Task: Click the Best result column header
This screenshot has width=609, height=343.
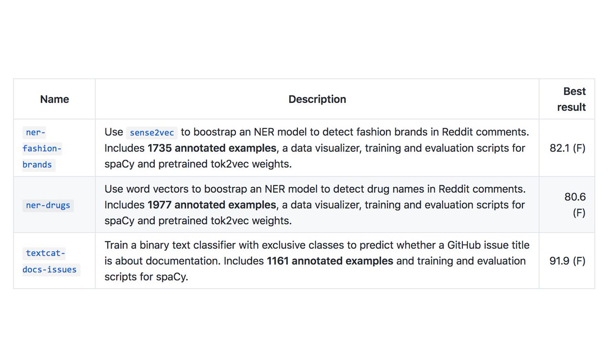Action: pyautogui.click(x=571, y=99)
